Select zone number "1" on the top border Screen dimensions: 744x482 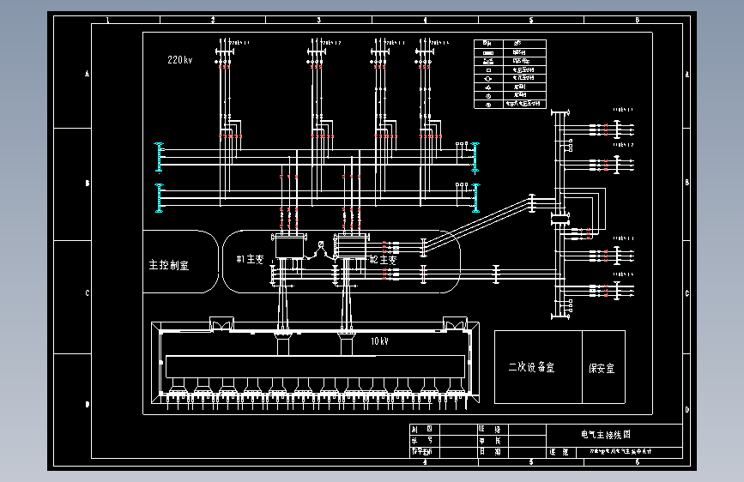pos(108,20)
